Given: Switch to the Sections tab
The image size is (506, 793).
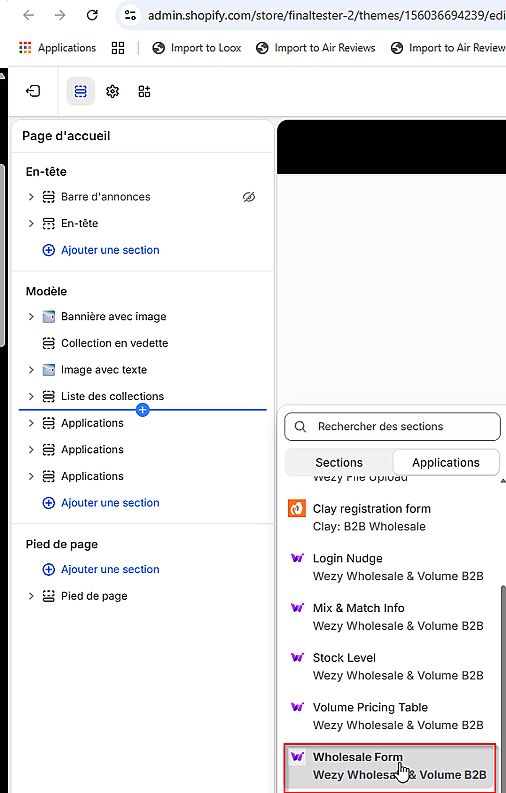Looking at the screenshot, I should coord(339,463).
